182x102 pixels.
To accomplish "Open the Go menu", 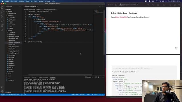I will (32, 1).
